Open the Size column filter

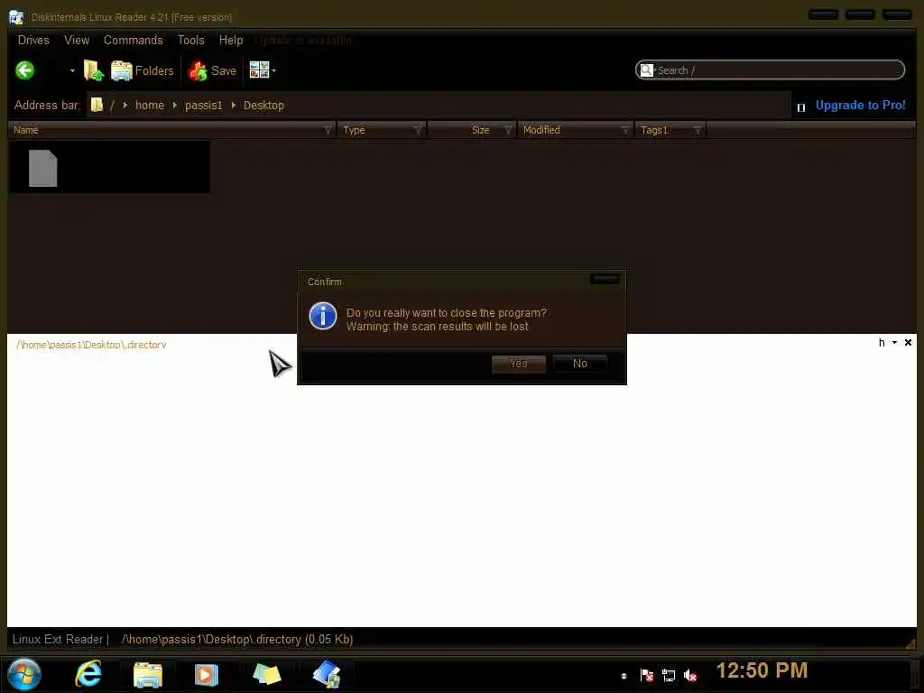click(508, 130)
